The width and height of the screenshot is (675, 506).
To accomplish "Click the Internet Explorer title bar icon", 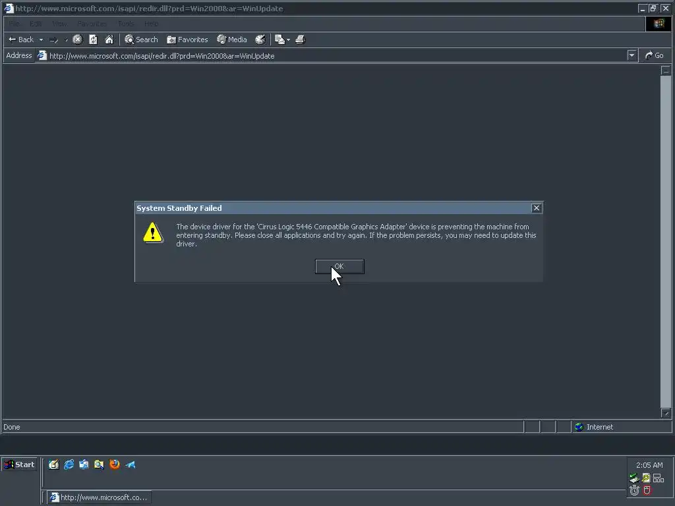I will point(9,8).
